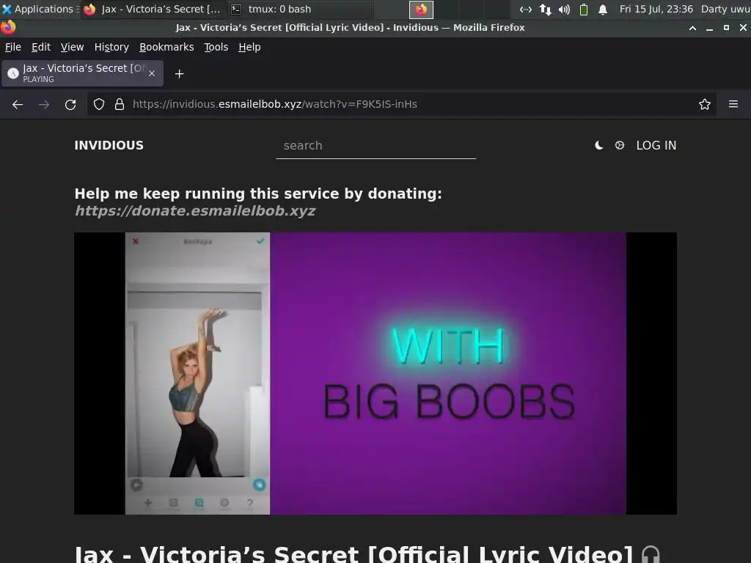751x563 pixels.
Task: Open the File menu
Action: (x=13, y=47)
